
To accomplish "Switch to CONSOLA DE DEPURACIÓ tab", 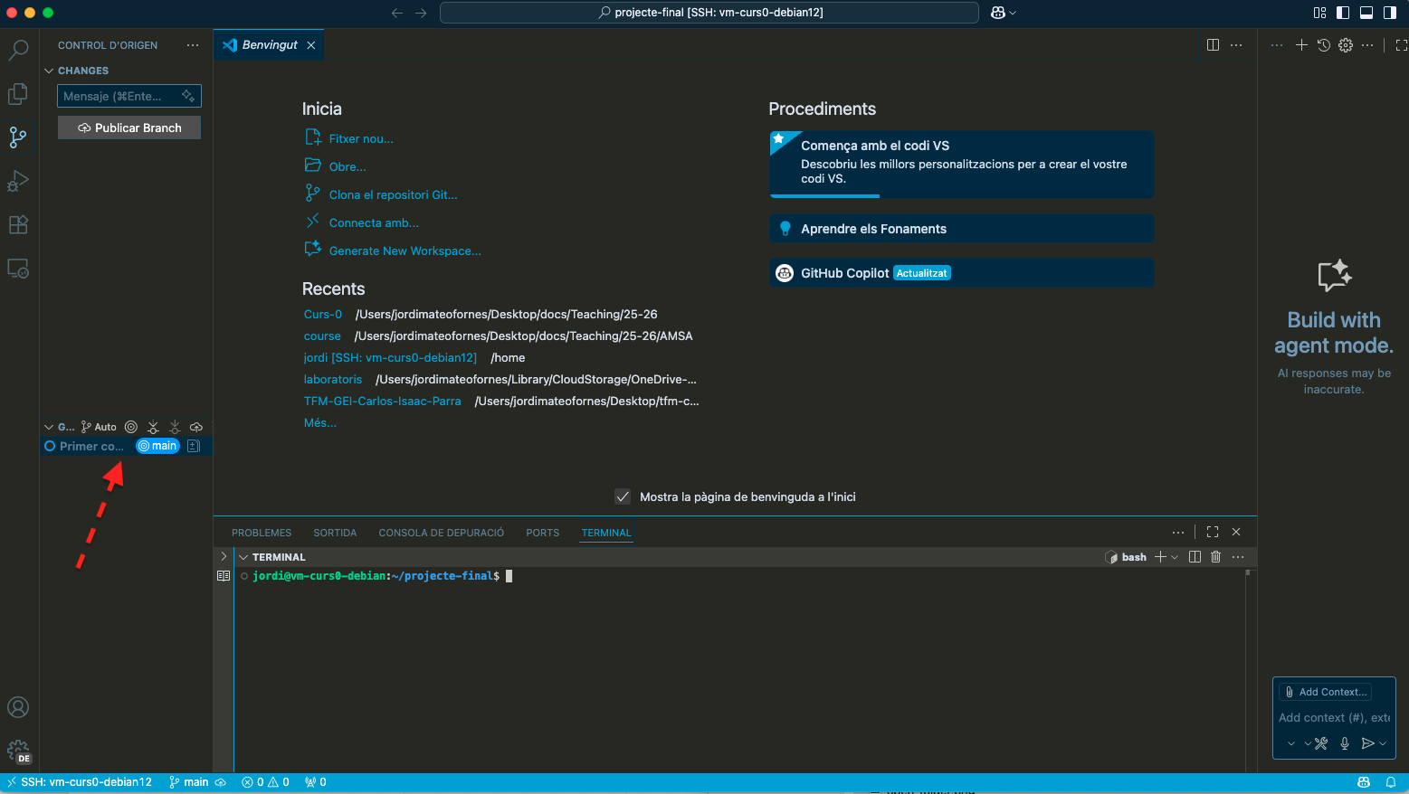I will coord(442,533).
